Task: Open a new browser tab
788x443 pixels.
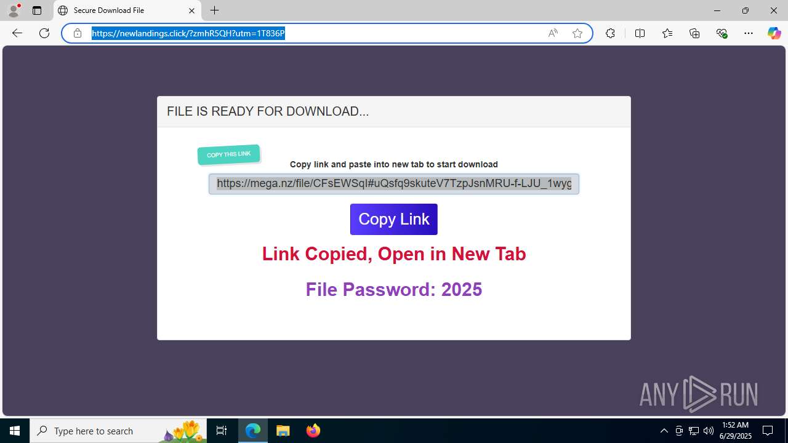Action: (x=214, y=10)
